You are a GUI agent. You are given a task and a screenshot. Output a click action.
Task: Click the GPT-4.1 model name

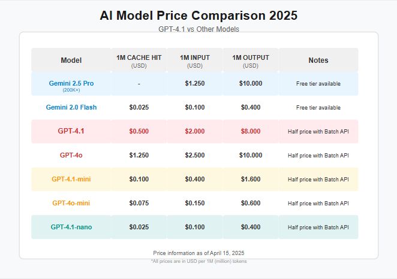(71, 131)
